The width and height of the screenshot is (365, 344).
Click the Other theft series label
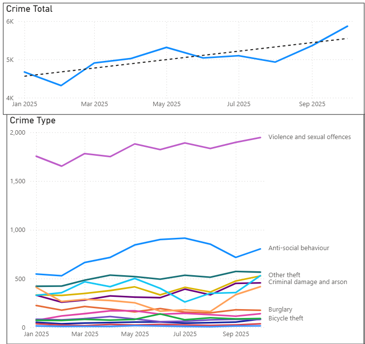click(284, 275)
